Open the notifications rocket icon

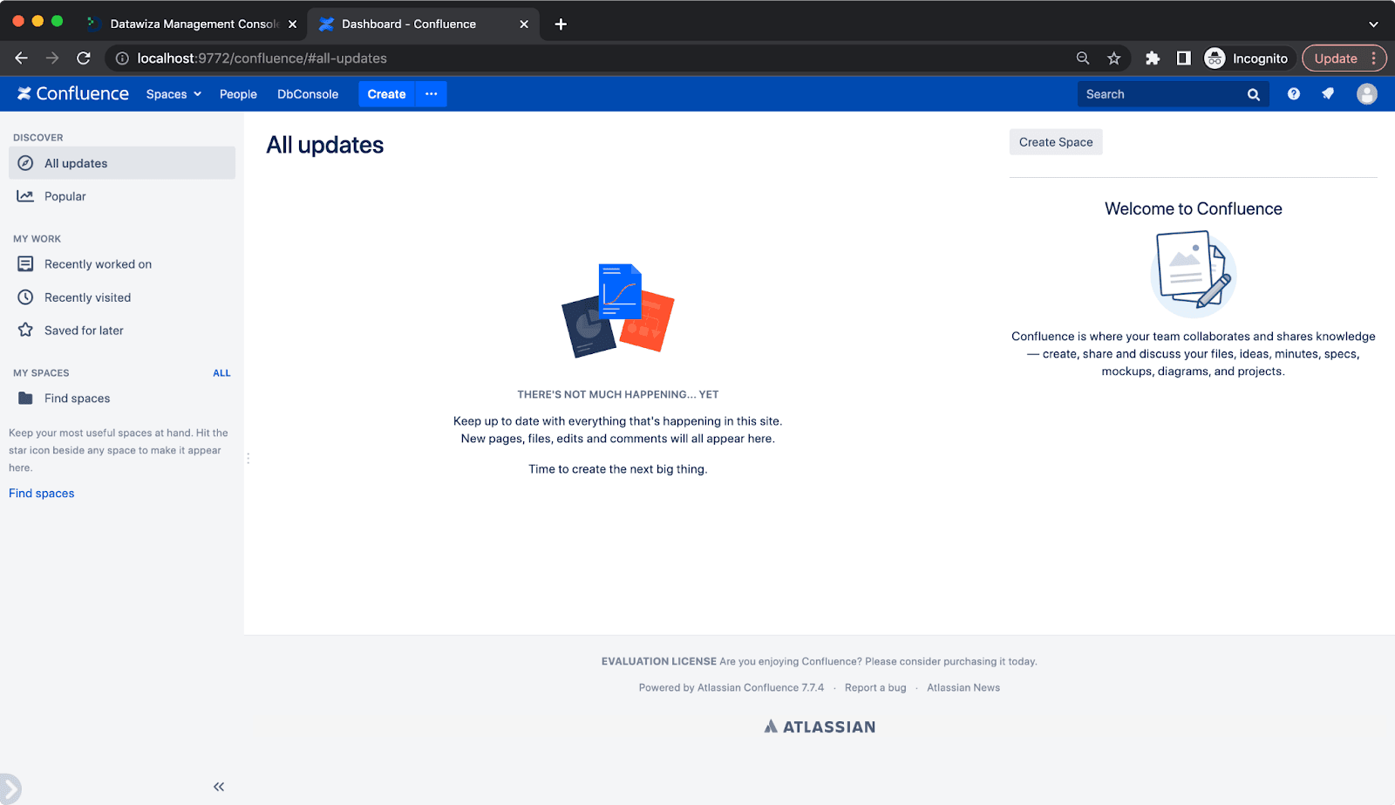point(1328,93)
